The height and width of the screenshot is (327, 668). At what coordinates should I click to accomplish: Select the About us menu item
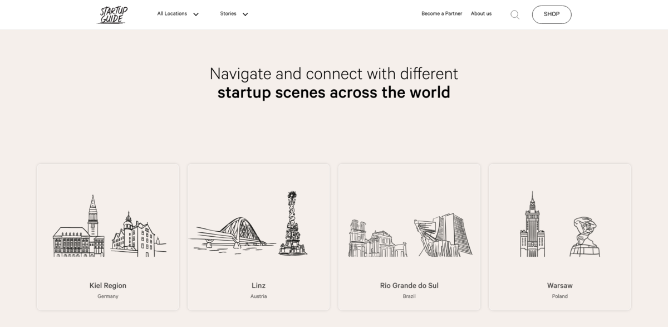(481, 13)
